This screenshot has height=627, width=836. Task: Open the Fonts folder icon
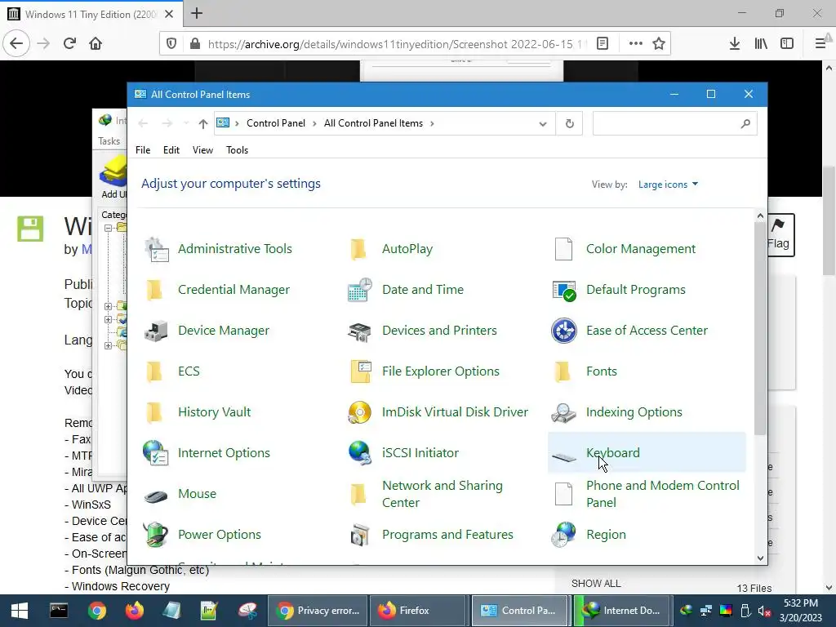[563, 371]
